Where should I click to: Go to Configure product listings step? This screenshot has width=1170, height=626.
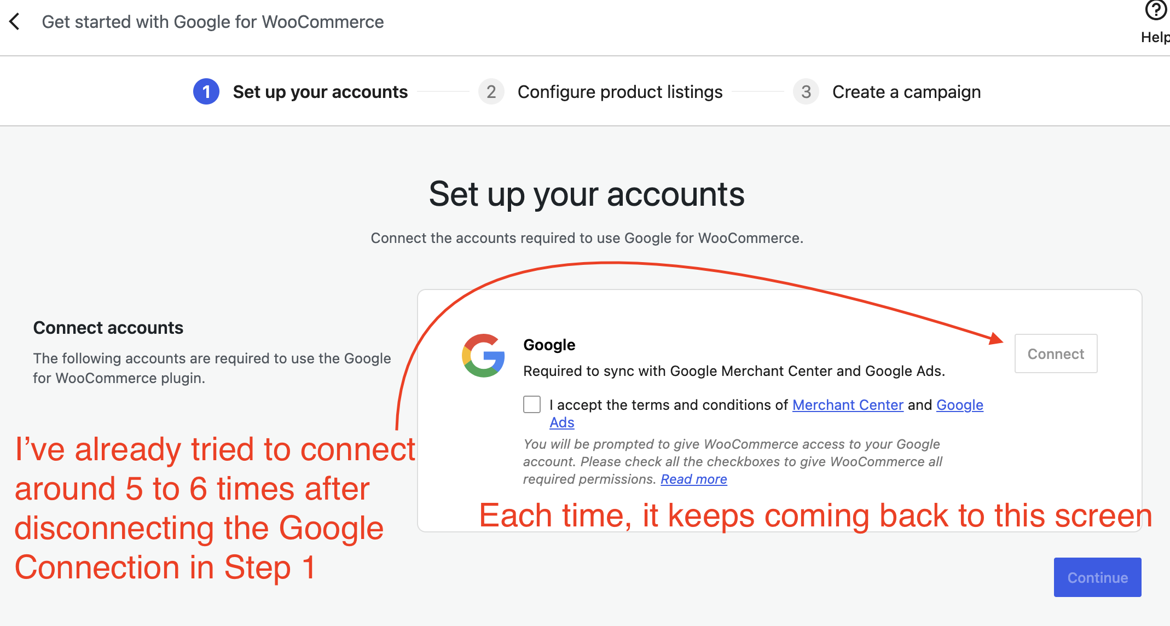[620, 92]
